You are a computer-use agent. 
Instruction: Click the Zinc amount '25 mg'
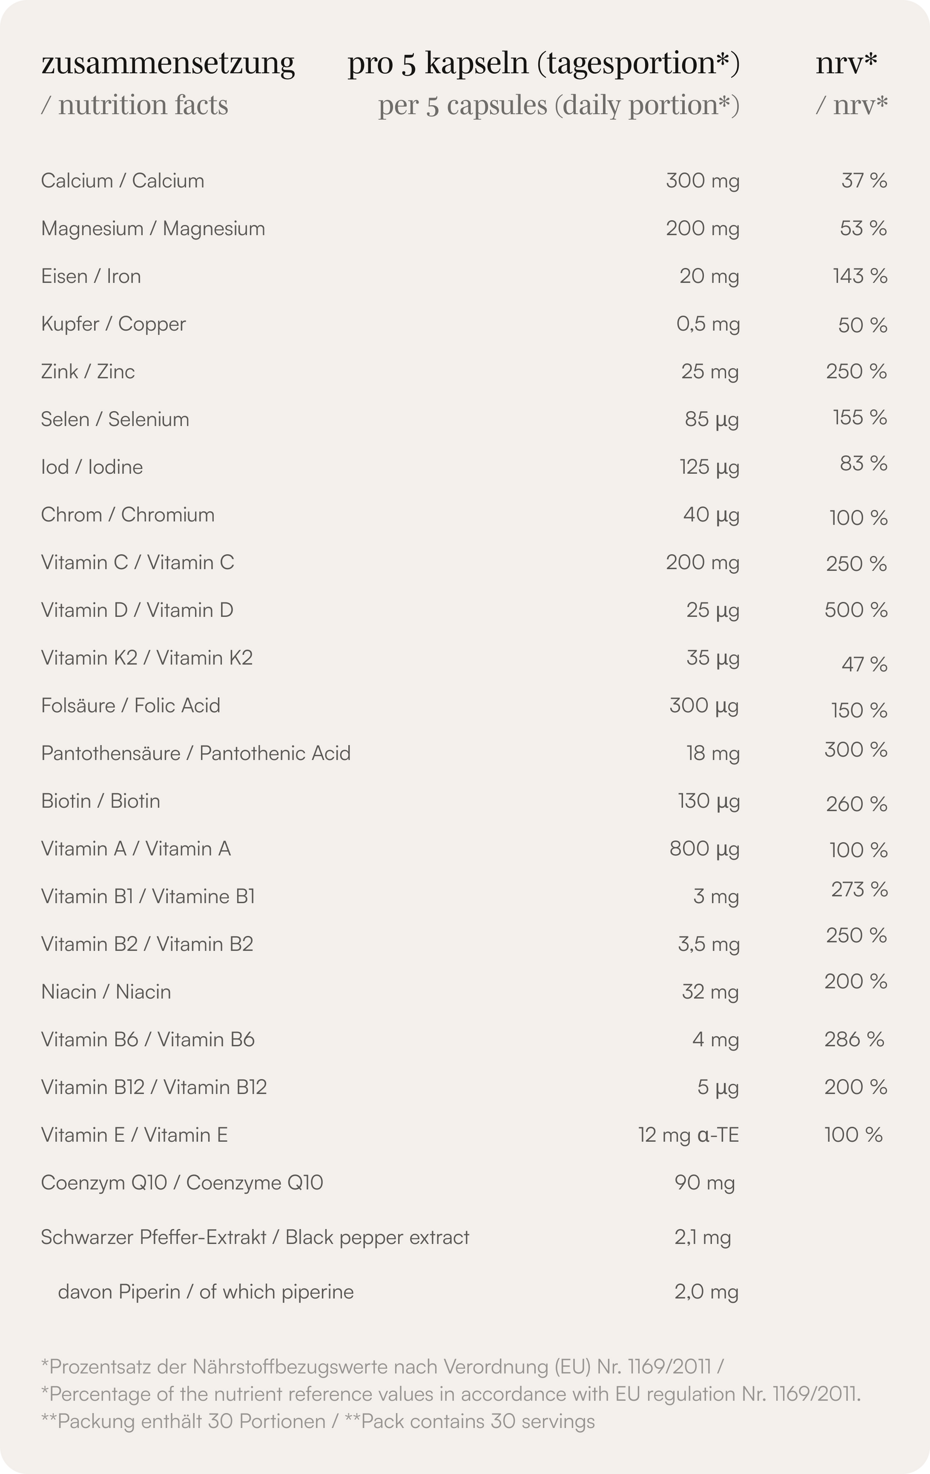(x=710, y=372)
